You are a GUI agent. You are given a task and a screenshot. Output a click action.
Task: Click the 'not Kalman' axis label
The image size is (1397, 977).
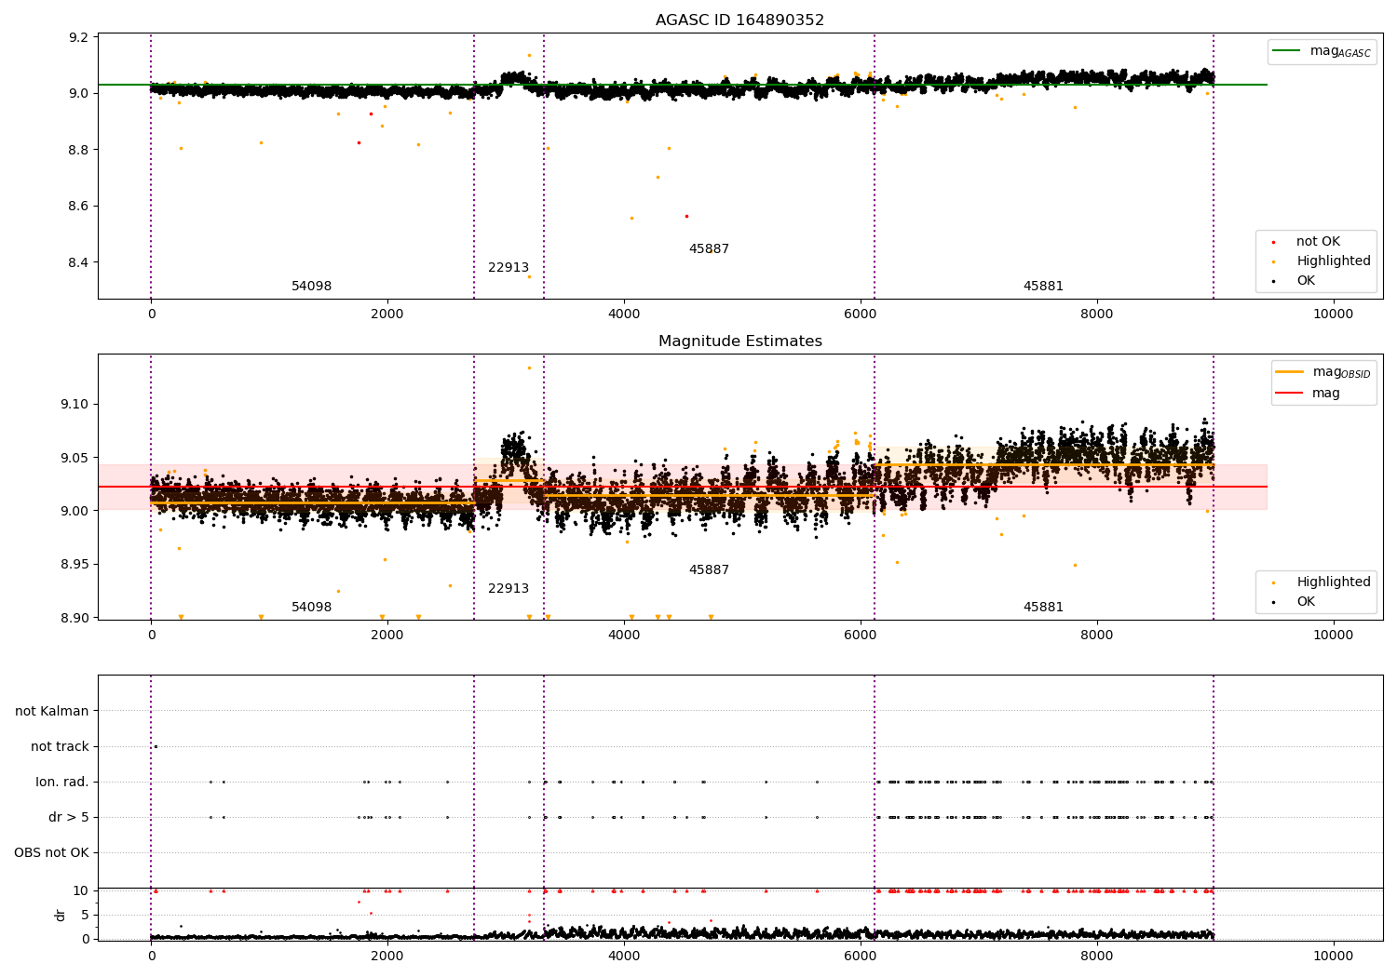click(x=52, y=711)
